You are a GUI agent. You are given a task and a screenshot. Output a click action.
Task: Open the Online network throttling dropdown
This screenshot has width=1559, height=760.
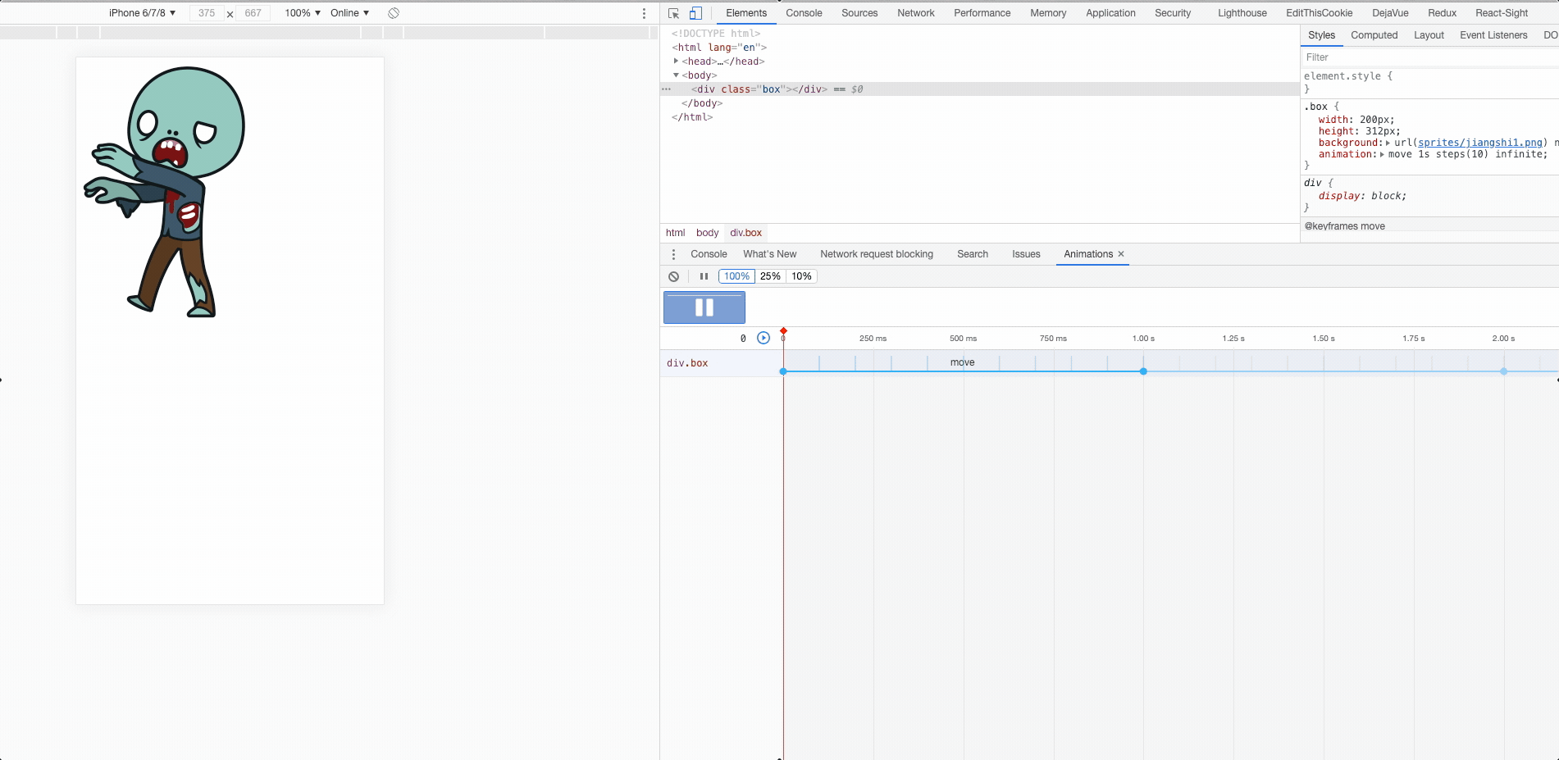tap(349, 13)
